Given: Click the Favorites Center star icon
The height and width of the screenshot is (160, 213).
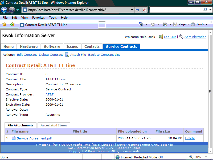Looking at the screenshot, I should [5, 24].
